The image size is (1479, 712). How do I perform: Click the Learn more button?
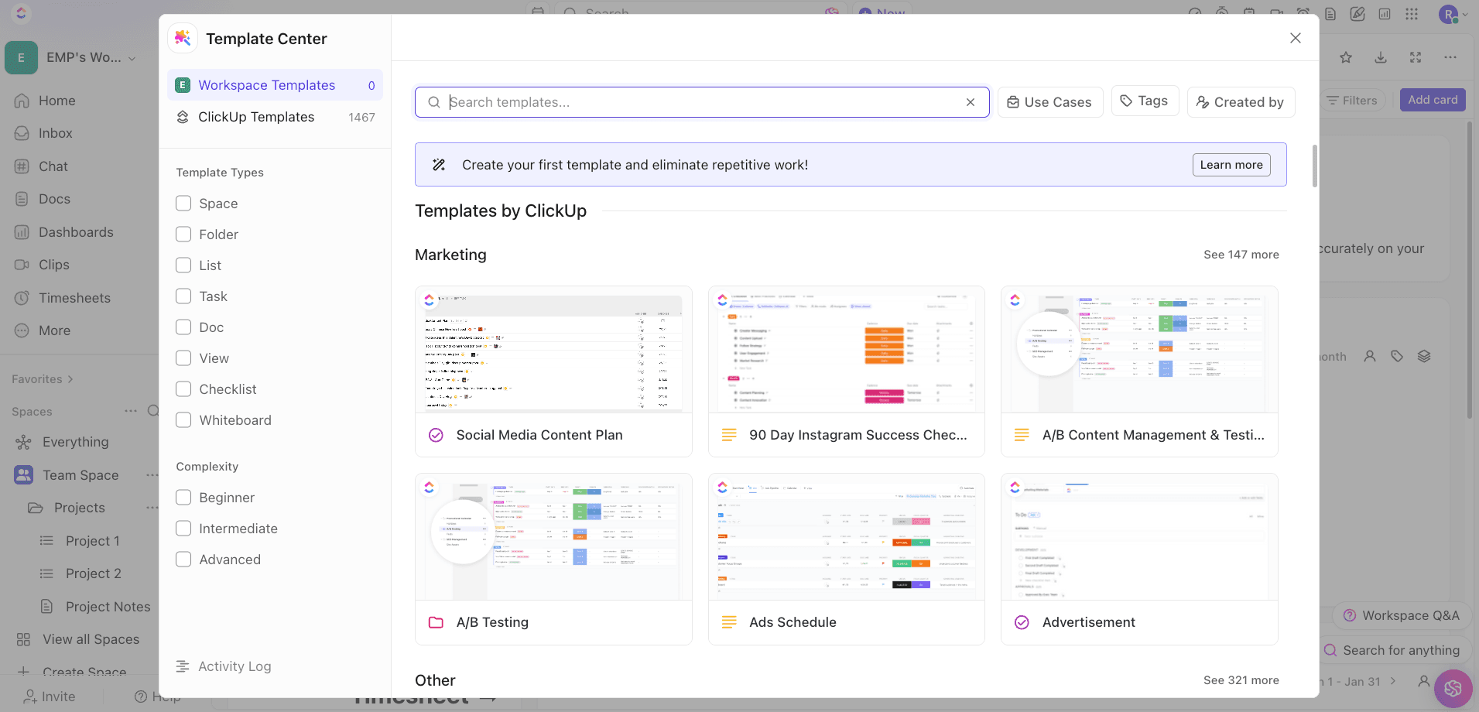[1231, 165]
